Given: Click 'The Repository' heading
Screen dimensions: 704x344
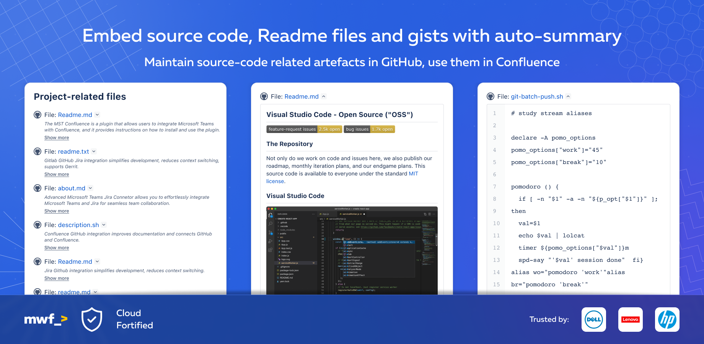Looking at the screenshot, I should coord(290,144).
